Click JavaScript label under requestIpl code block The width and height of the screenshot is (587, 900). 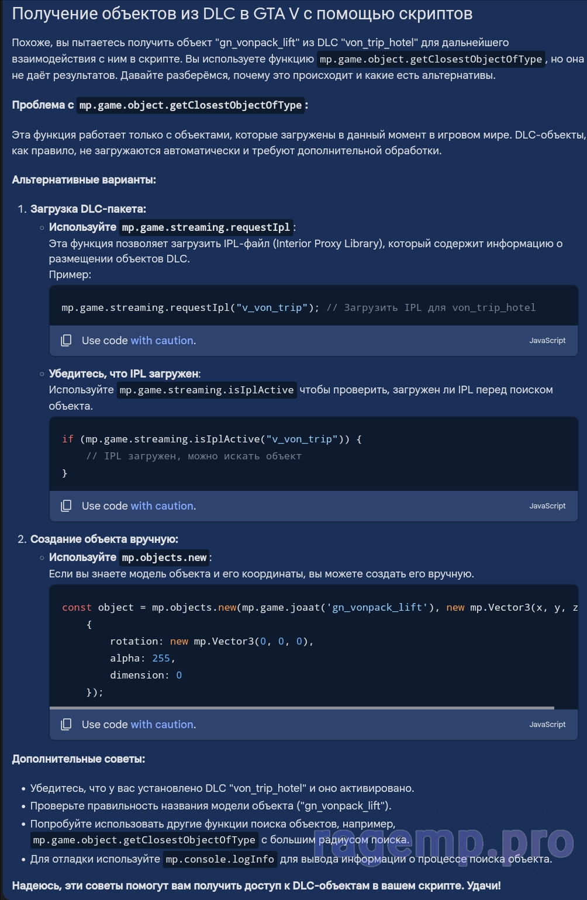547,340
